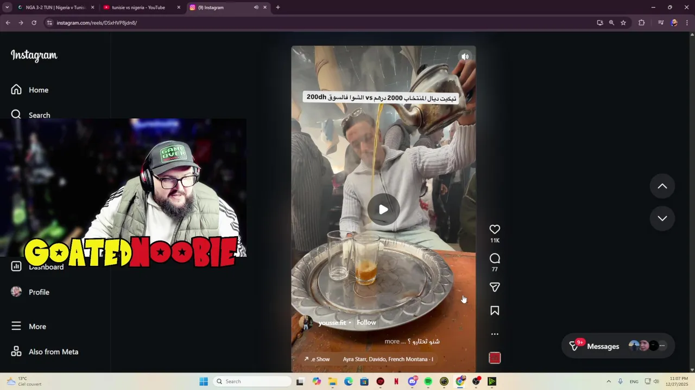This screenshot has width=695, height=390.
Task: Launch Copilot from the taskbar
Action: click(317, 381)
